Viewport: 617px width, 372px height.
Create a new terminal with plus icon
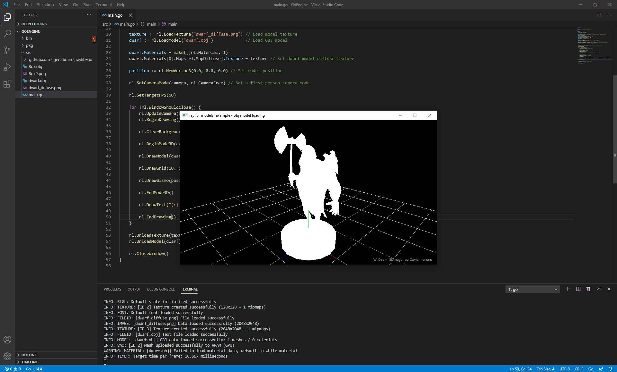point(568,289)
